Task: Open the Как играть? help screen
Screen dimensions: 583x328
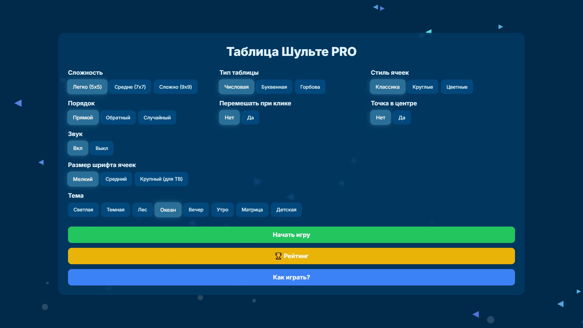Action: pyautogui.click(x=291, y=277)
